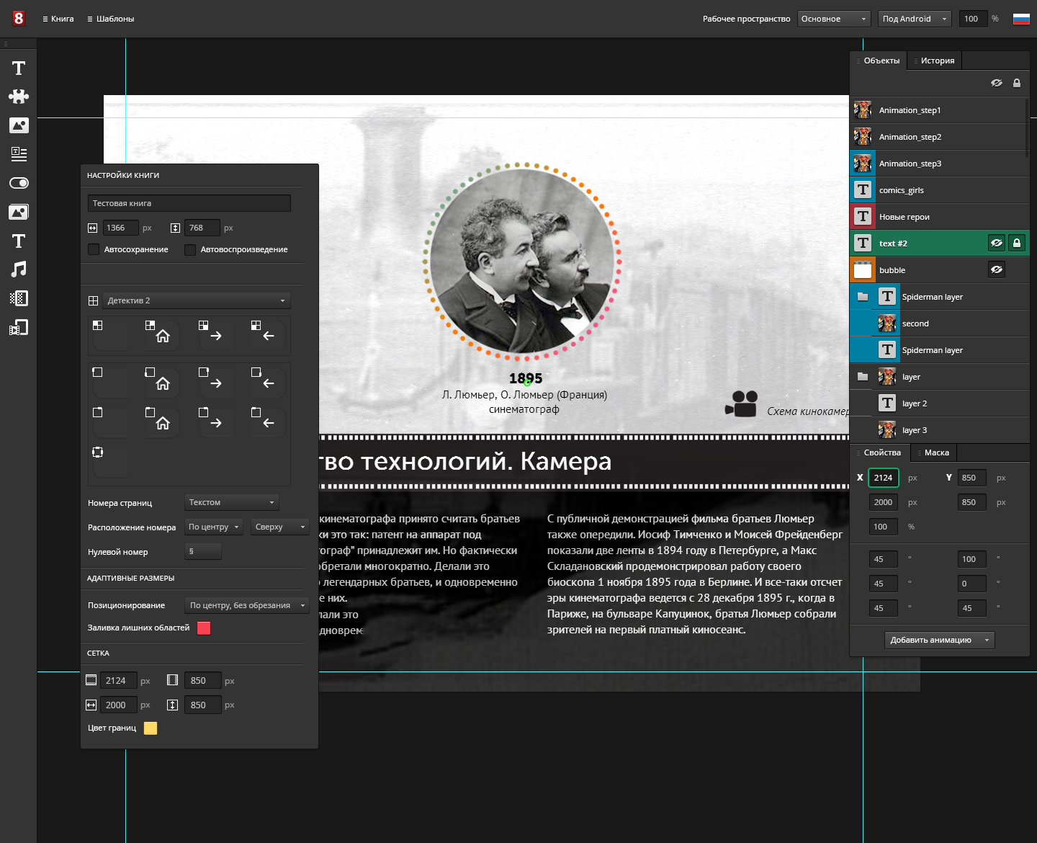Open the Под Android platform dropdown
This screenshot has height=843, width=1037.
915,19
